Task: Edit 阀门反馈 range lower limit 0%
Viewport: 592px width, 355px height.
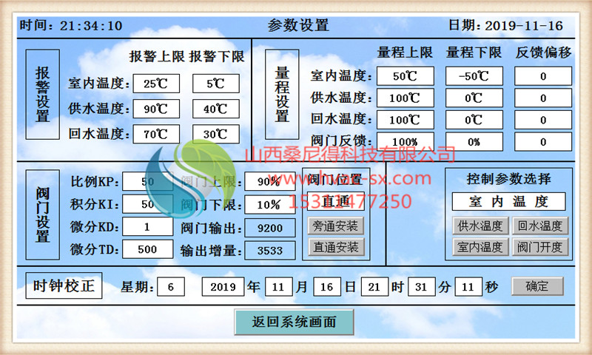Action: [474, 141]
